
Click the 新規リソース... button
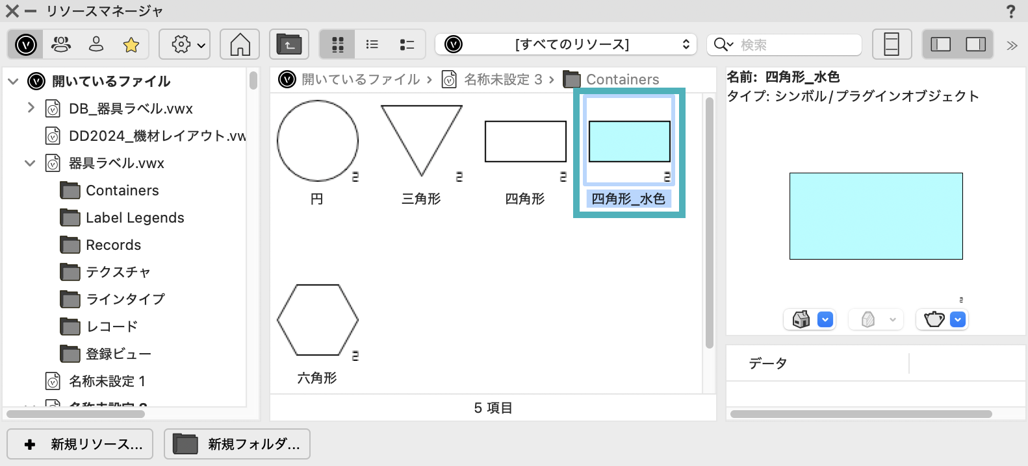coord(80,444)
